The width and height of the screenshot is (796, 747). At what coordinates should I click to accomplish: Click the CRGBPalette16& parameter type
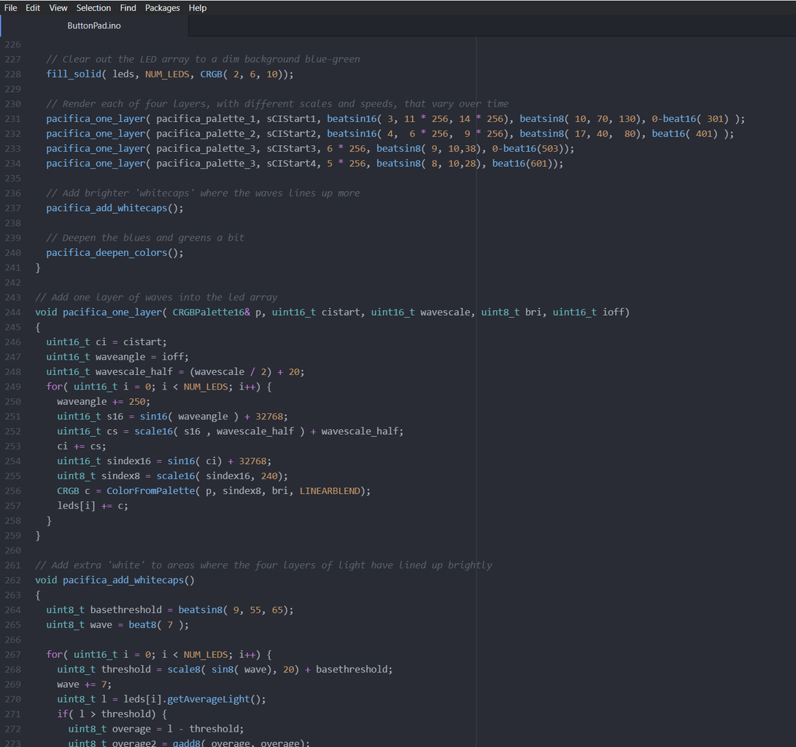pyautogui.click(x=211, y=312)
